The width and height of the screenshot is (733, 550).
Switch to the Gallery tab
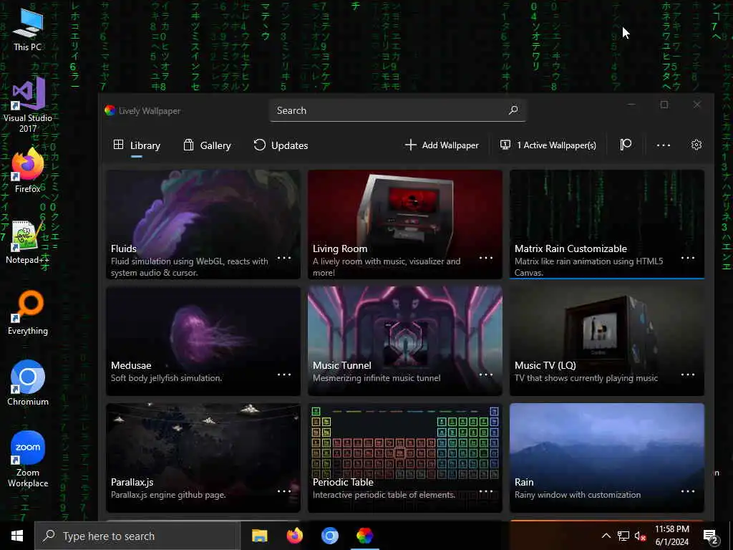(x=207, y=145)
